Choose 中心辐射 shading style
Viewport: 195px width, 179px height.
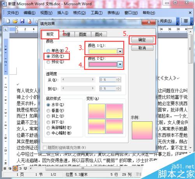click(x=48, y=133)
